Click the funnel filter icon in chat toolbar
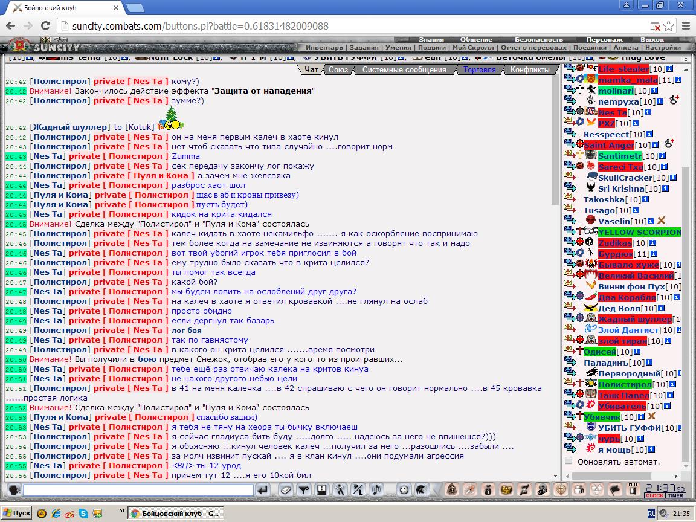The height and width of the screenshot is (522, 696). click(x=304, y=489)
